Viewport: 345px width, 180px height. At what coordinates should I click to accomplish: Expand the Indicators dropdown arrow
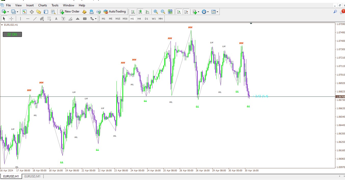pos(199,12)
